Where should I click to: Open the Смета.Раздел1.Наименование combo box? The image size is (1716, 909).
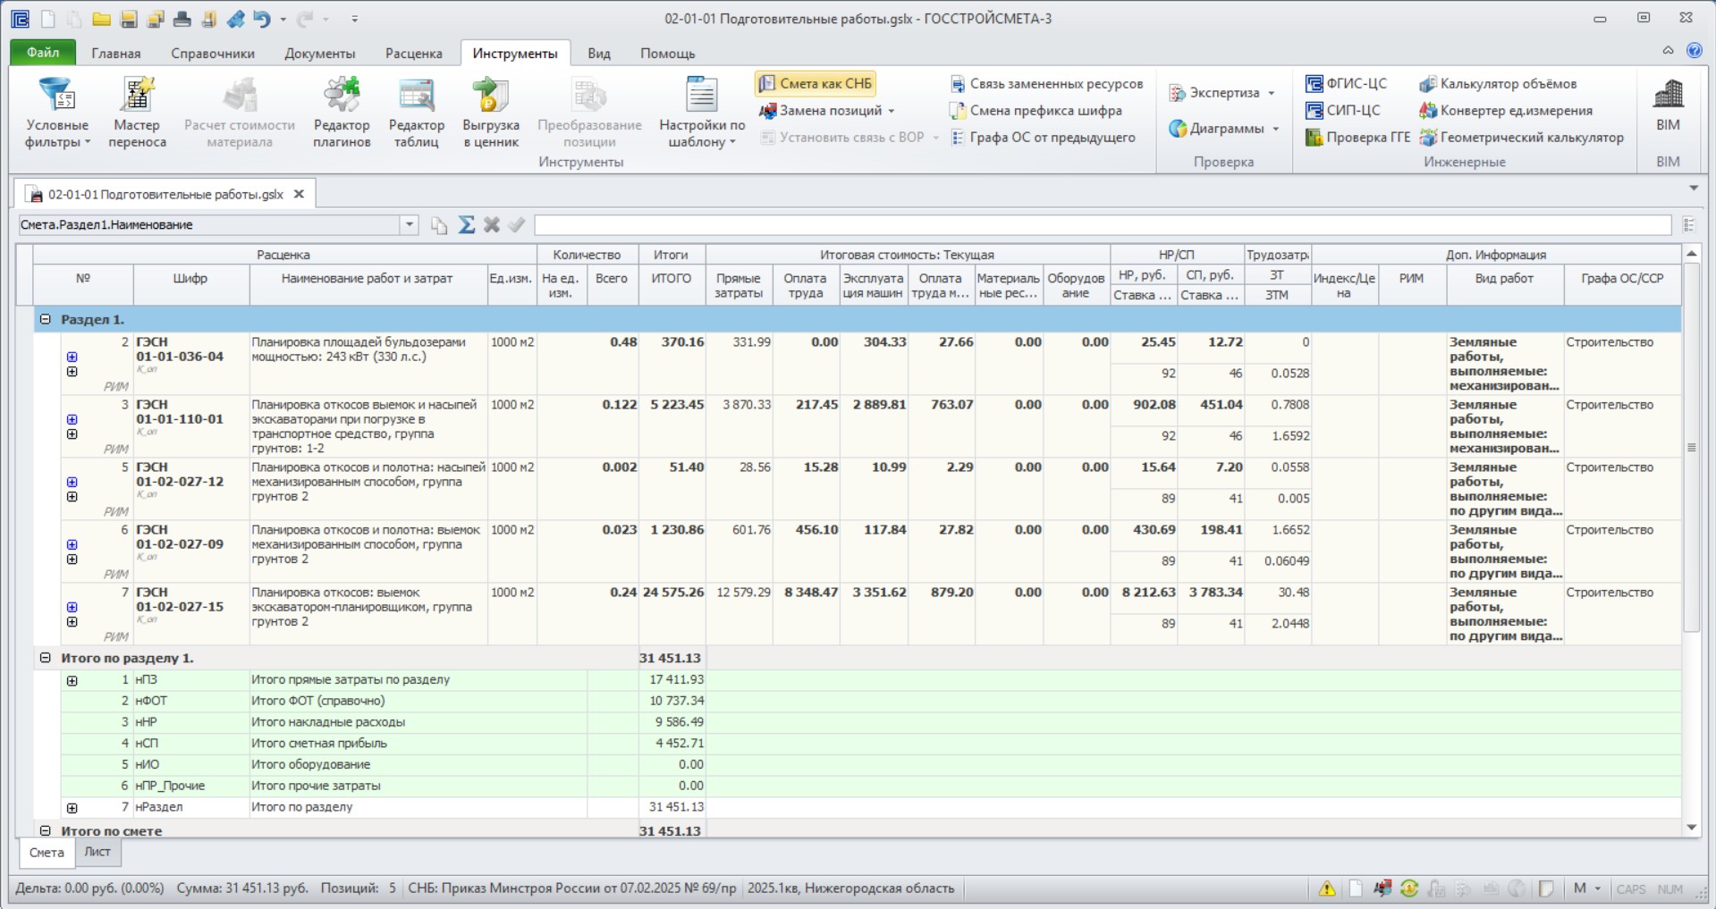coord(218,225)
